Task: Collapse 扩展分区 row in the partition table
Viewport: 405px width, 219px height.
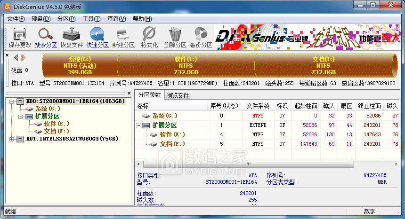Action: pyautogui.click(x=139, y=125)
